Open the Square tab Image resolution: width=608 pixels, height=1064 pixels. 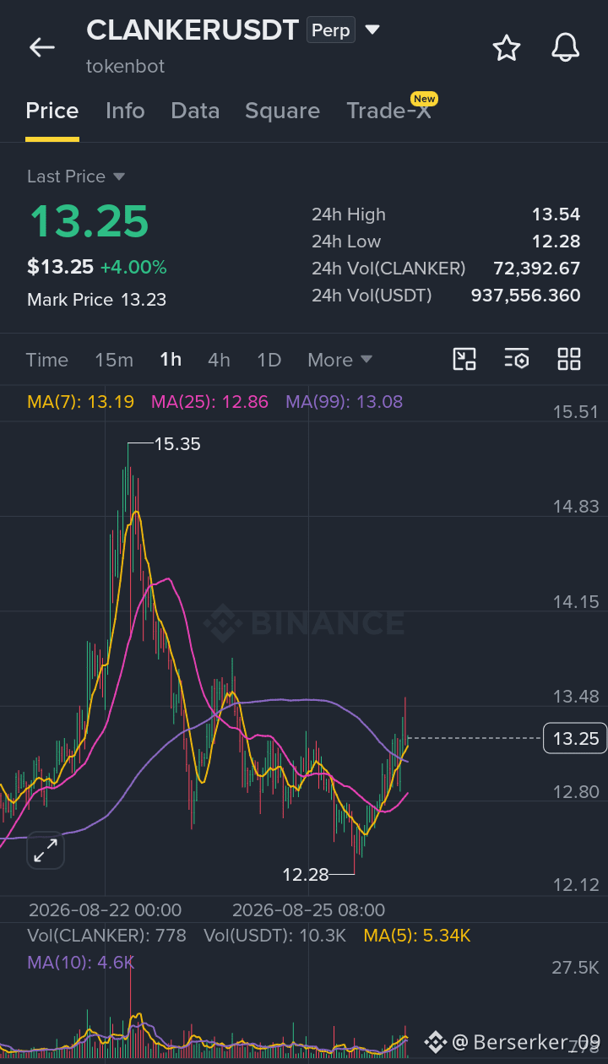pos(282,111)
